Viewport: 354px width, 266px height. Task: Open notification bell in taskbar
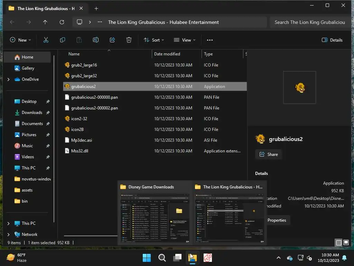(345, 258)
